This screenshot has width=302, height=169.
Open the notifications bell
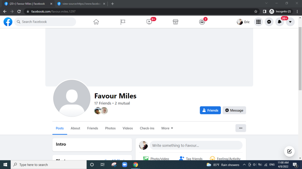280,22
